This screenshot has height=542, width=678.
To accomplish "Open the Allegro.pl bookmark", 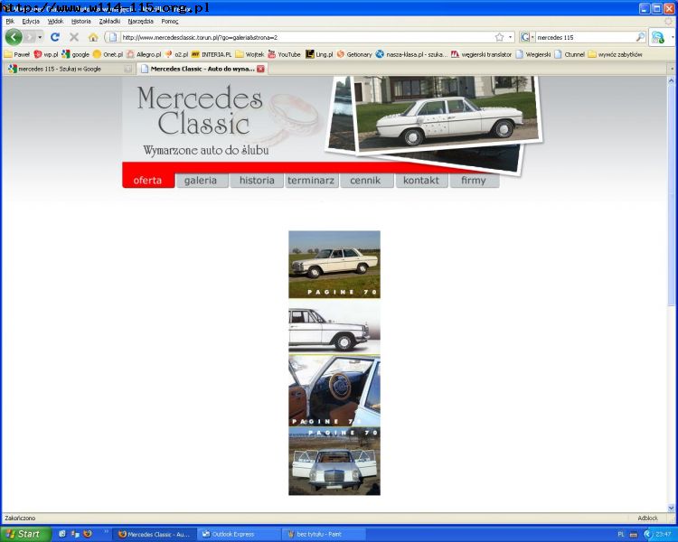I will pyautogui.click(x=144, y=54).
